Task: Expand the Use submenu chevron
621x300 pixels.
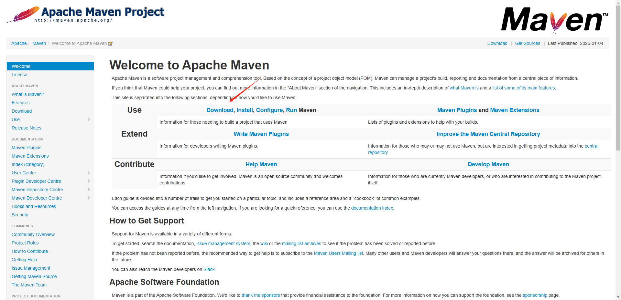Action: click(x=89, y=119)
